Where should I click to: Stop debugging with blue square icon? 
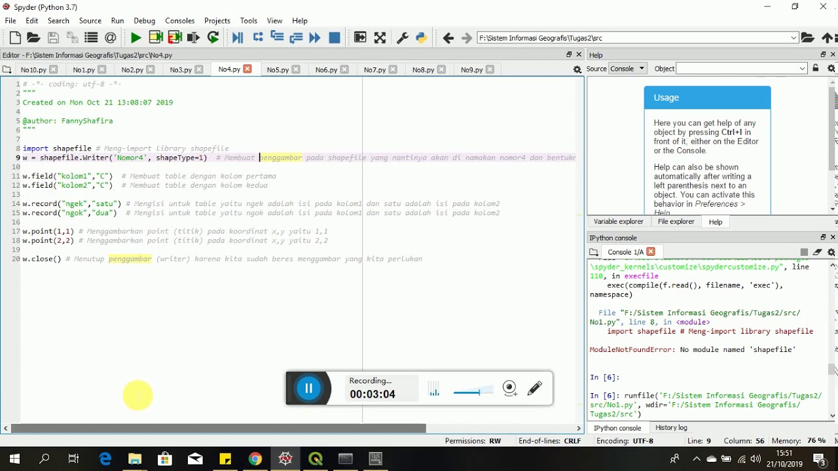335,38
